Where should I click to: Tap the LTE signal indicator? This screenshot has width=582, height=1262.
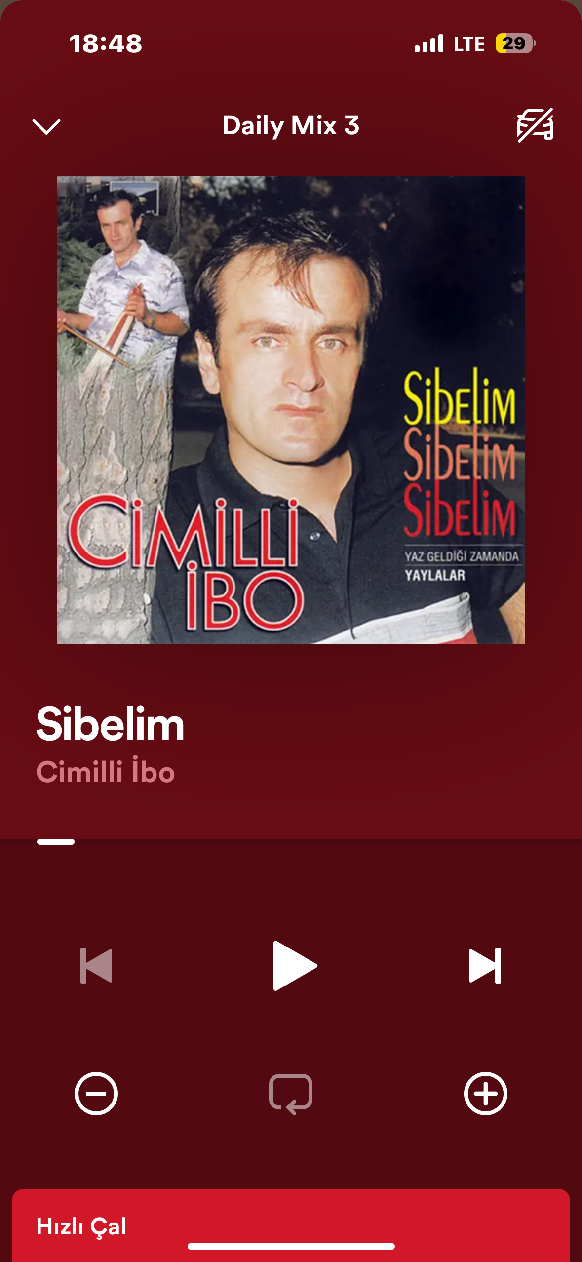click(x=469, y=44)
